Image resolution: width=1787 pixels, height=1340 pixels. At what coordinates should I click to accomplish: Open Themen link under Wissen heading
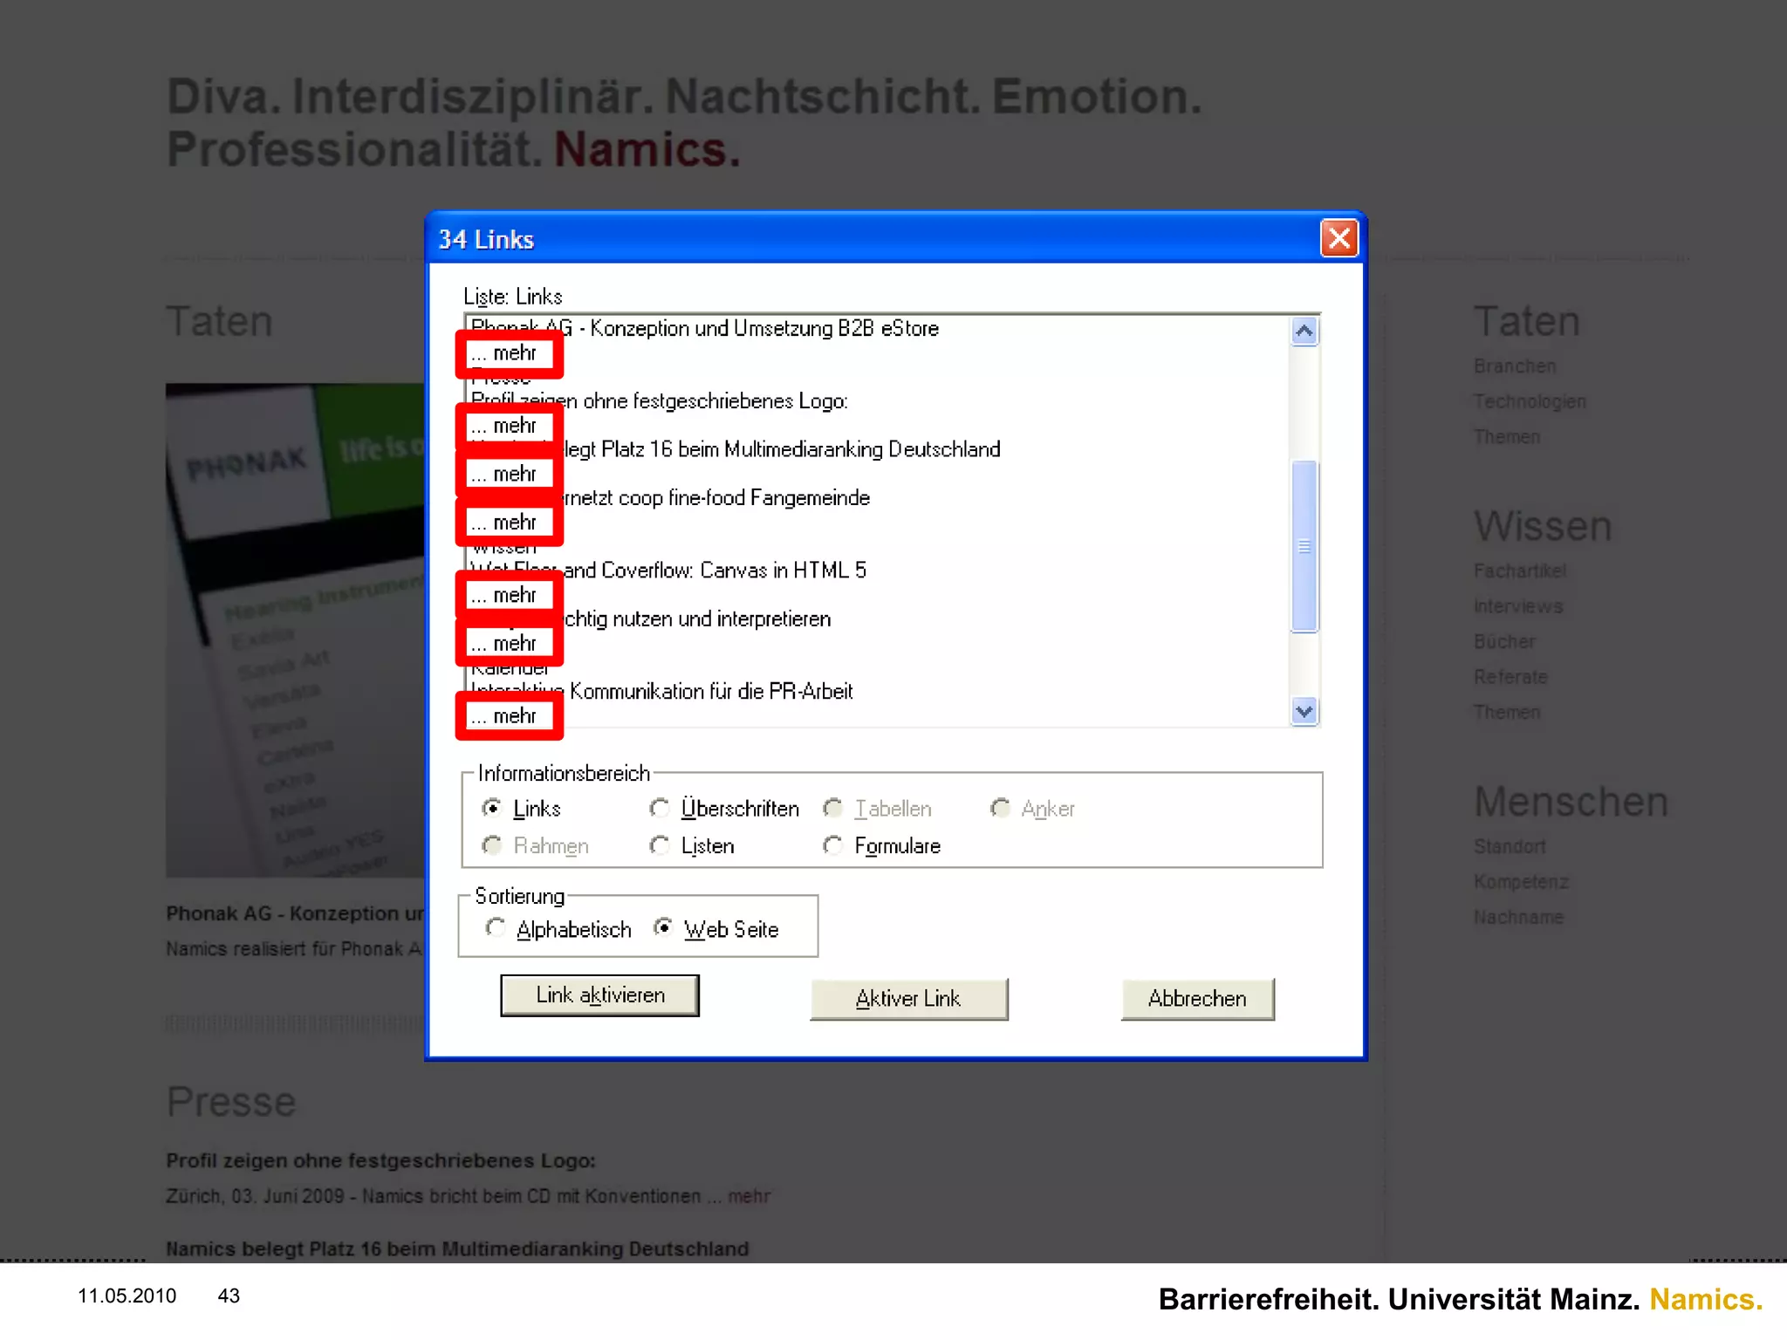[1507, 712]
